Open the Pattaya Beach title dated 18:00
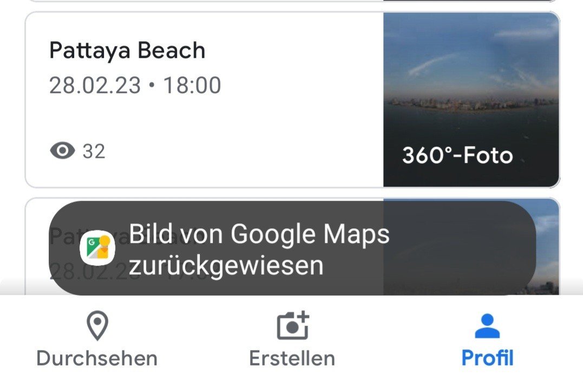 click(x=127, y=50)
